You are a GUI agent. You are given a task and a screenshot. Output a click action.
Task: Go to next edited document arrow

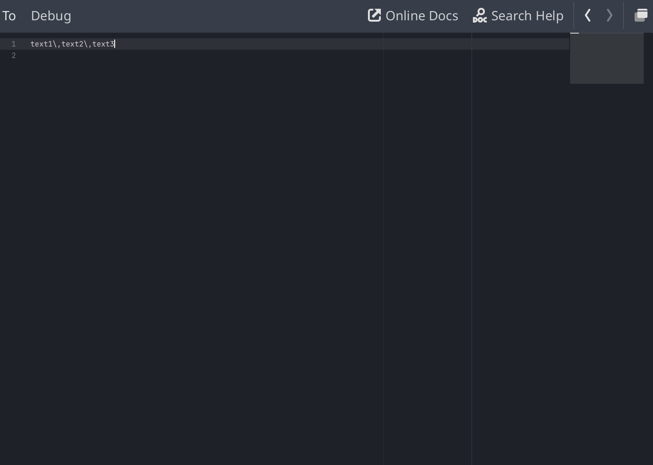point(609,16)
